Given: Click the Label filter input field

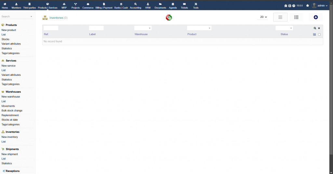Looking at the screenshot, I should pos(96,28).
